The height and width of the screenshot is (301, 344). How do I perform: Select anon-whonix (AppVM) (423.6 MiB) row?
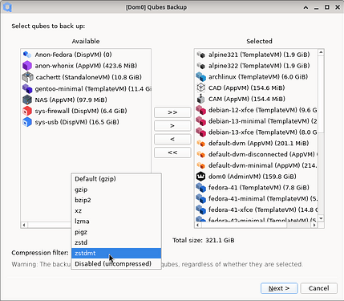tap(86, 66)
